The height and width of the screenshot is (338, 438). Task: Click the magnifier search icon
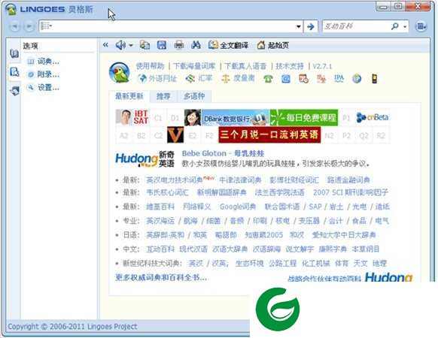(x=394, y=26)
